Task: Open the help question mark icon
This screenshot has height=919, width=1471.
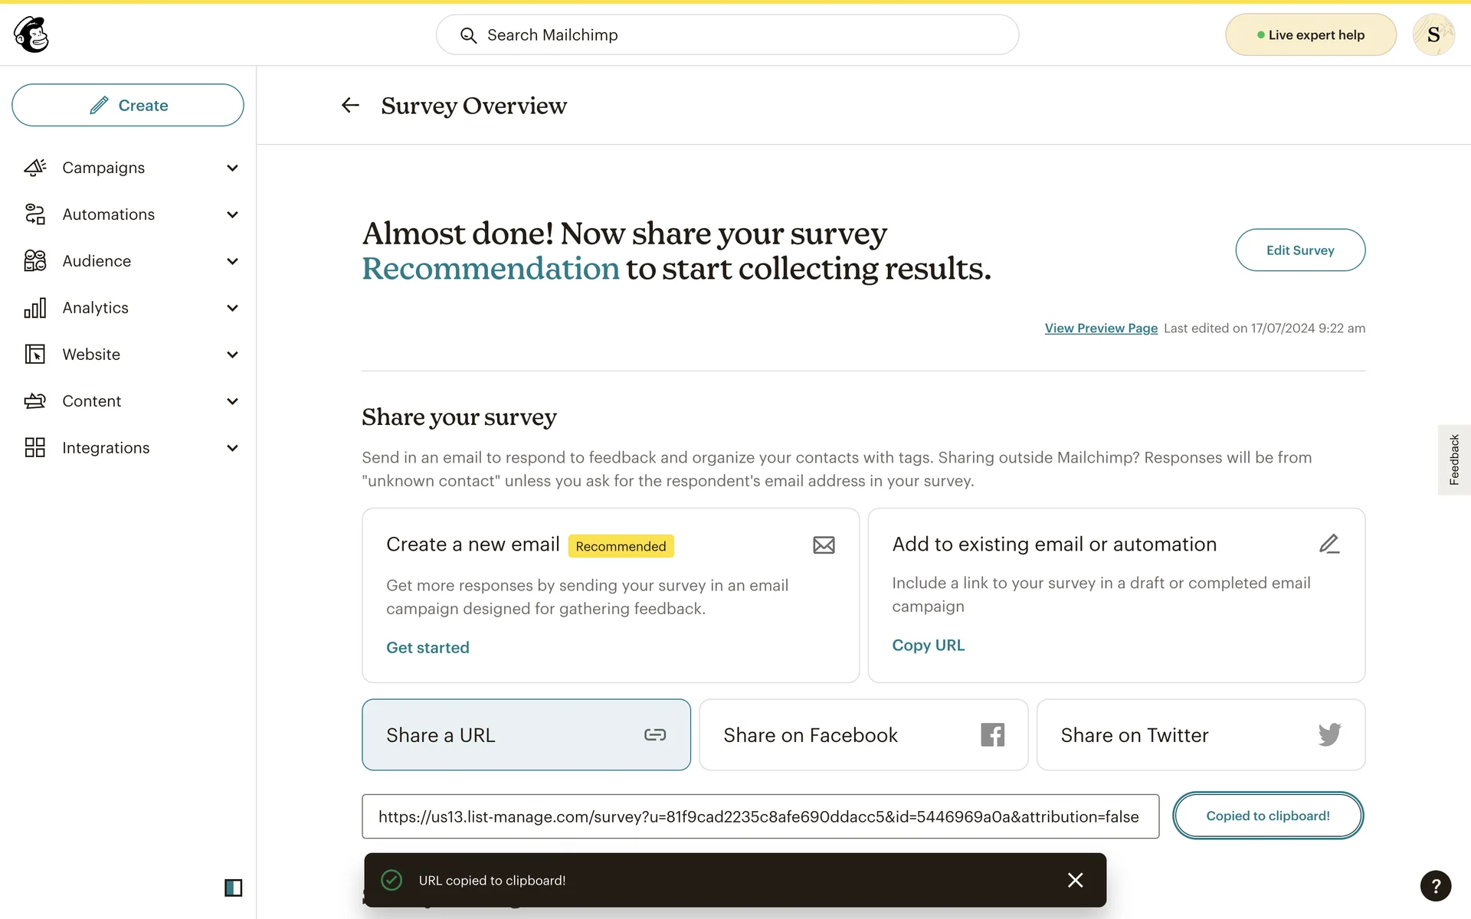Action: pos(1435,886)
